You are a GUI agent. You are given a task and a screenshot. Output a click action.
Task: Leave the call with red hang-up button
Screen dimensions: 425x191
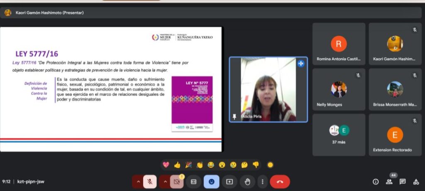coord(280,181)
